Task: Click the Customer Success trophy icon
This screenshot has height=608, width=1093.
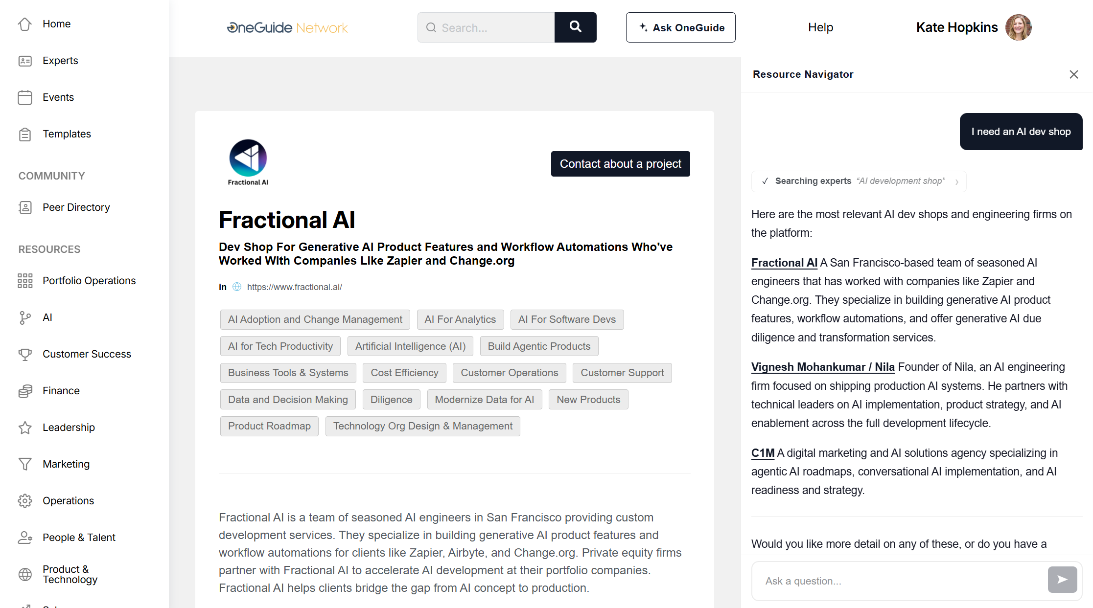Action: pos(25,354)
